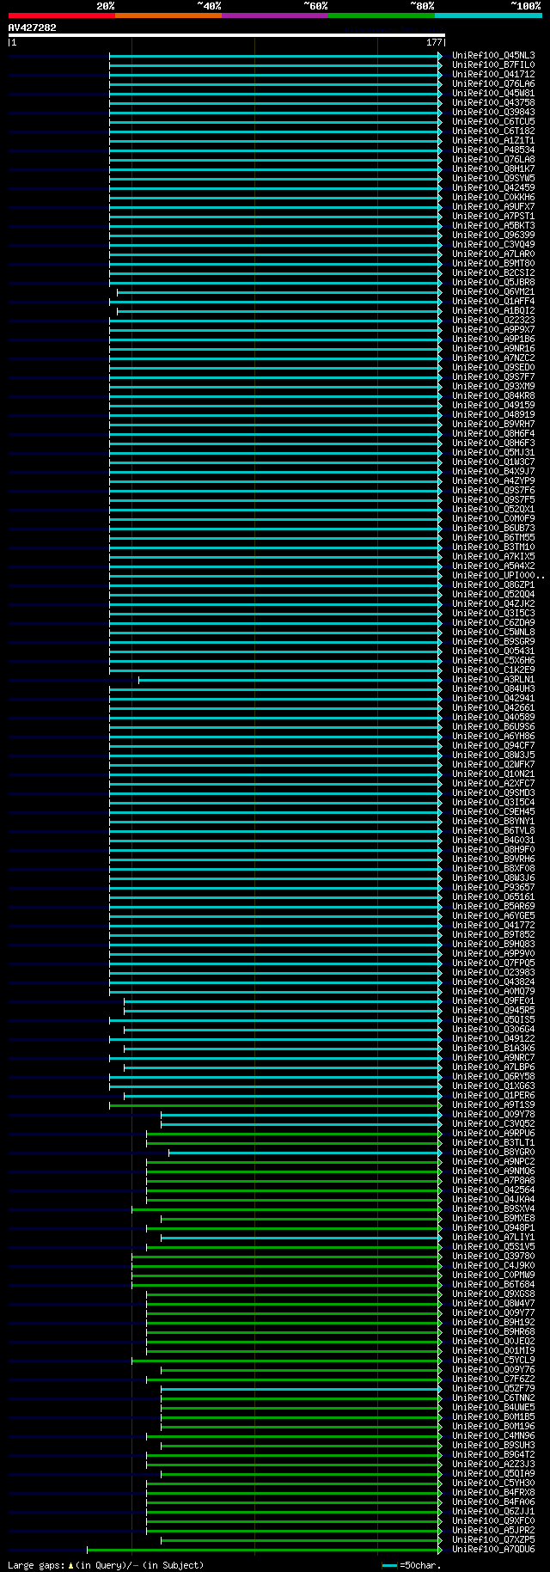Select the UniRef100_Q4ZJK2 label
Viewport: 550px width, 1572px height.
(493, 604)
